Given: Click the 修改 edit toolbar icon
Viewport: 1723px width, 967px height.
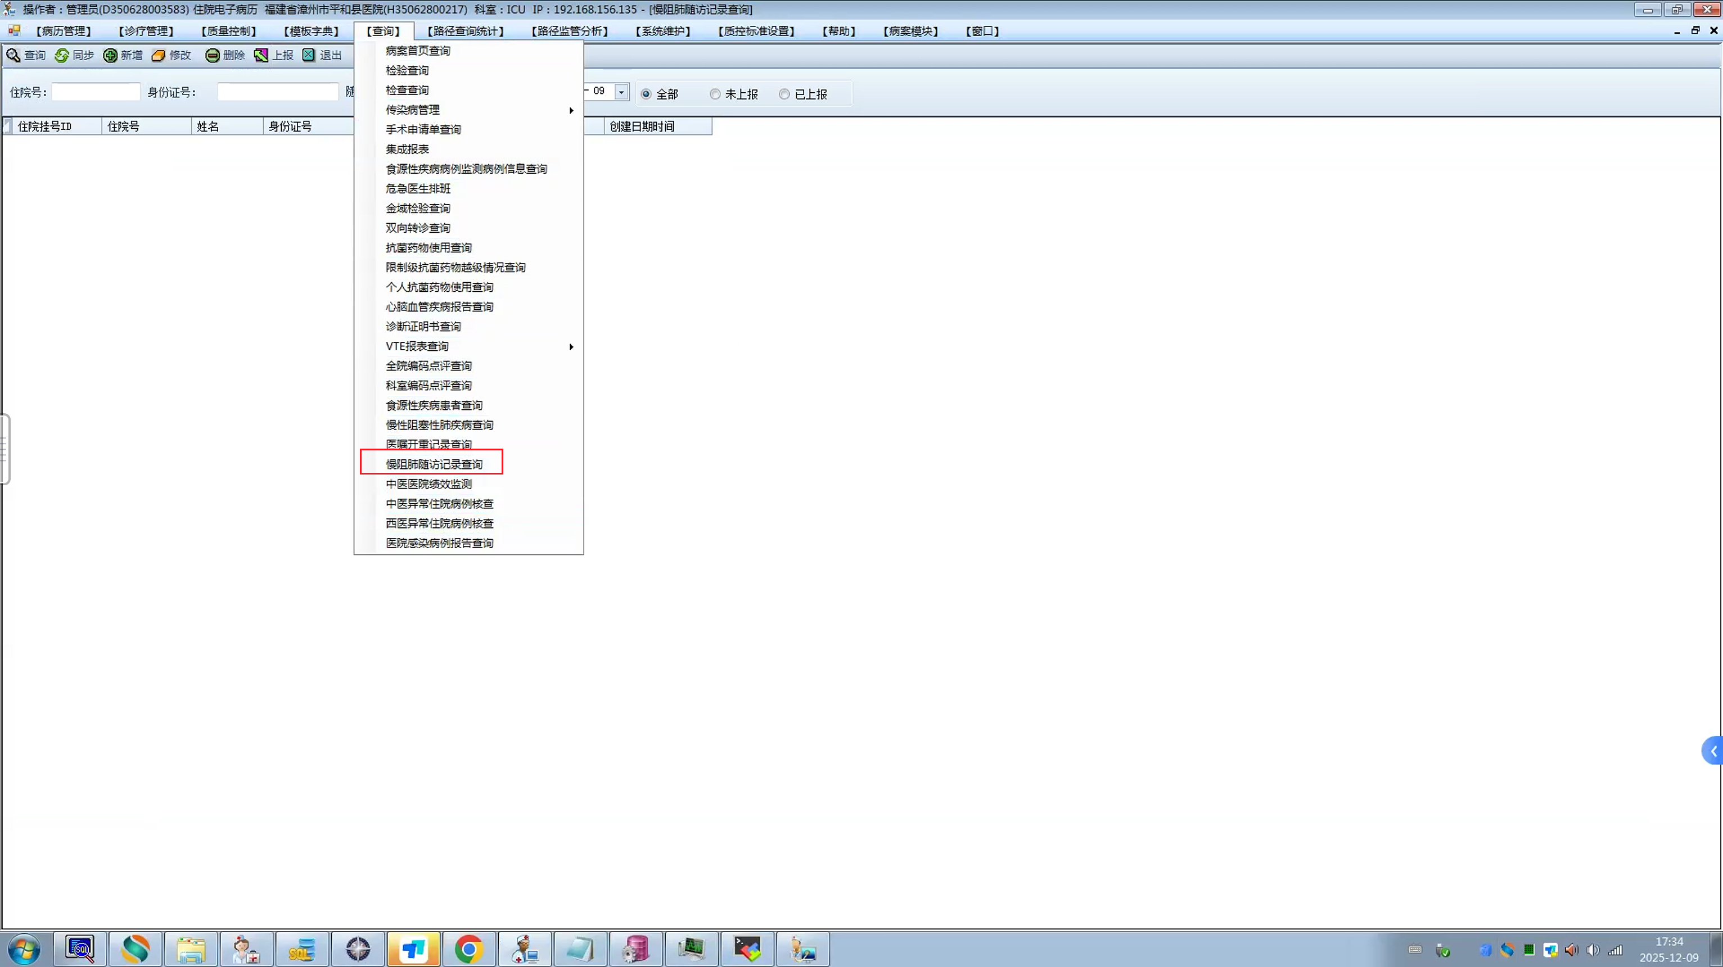Looking at the screenshot, I should click(x=159, y=56).
